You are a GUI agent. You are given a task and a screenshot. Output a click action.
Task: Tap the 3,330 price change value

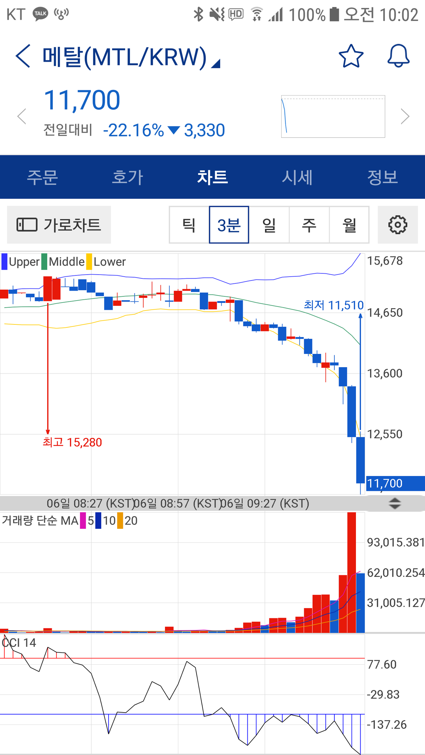pos(205,130)
